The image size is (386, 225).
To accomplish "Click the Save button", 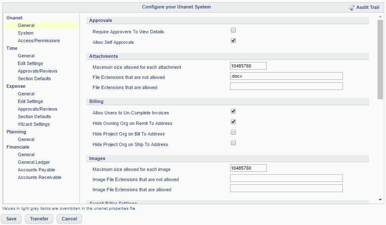I will [x=11, y=219].
